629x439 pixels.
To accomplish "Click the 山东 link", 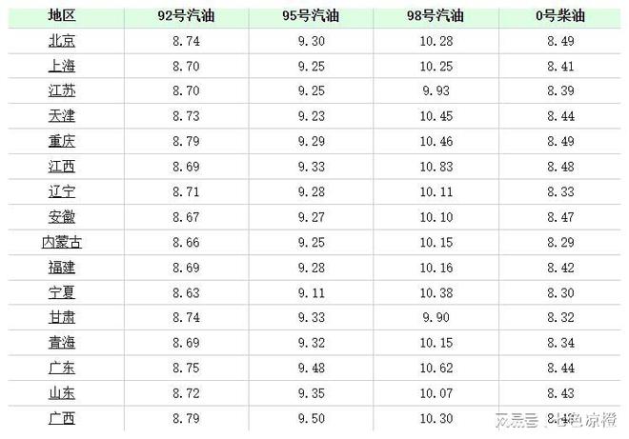I will (x=62, y=392).
